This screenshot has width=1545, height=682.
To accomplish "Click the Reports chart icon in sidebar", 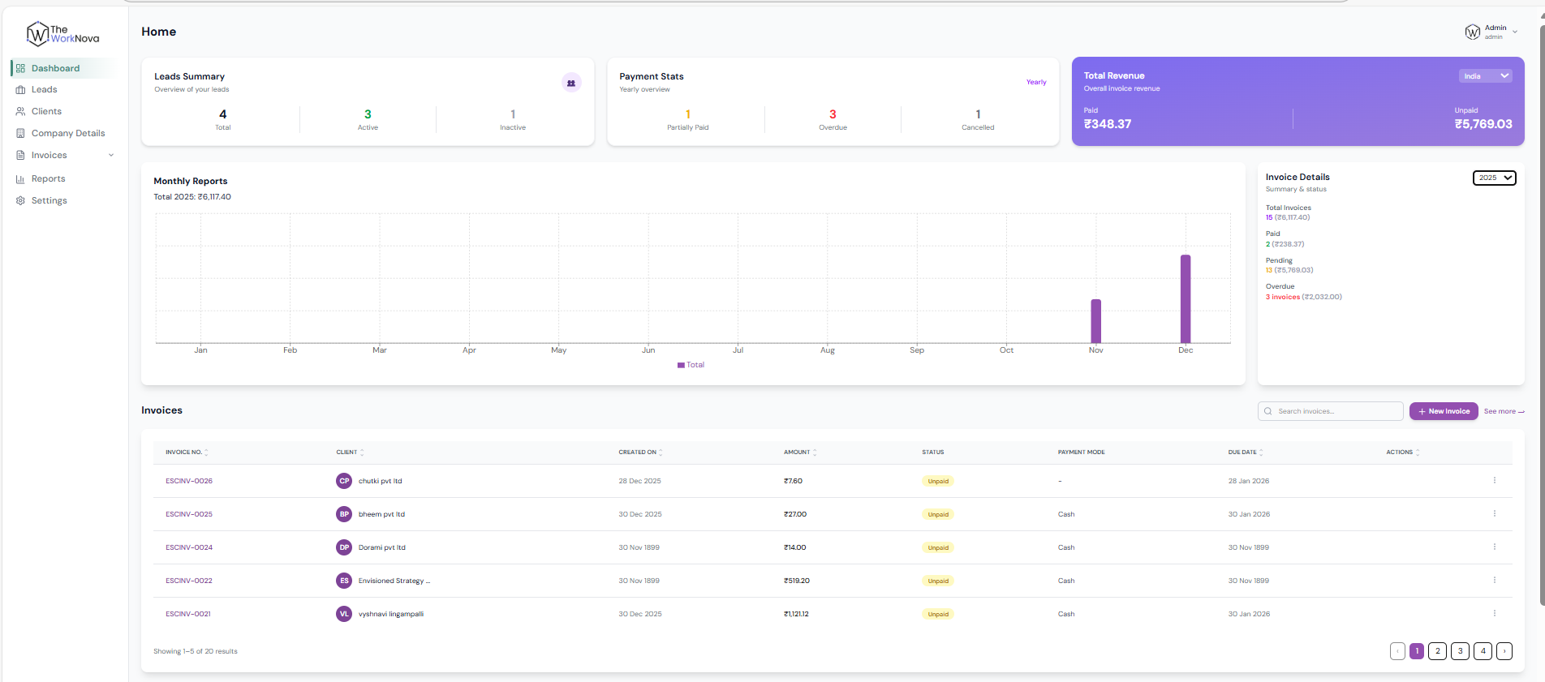I will click(x=20, y=179).
